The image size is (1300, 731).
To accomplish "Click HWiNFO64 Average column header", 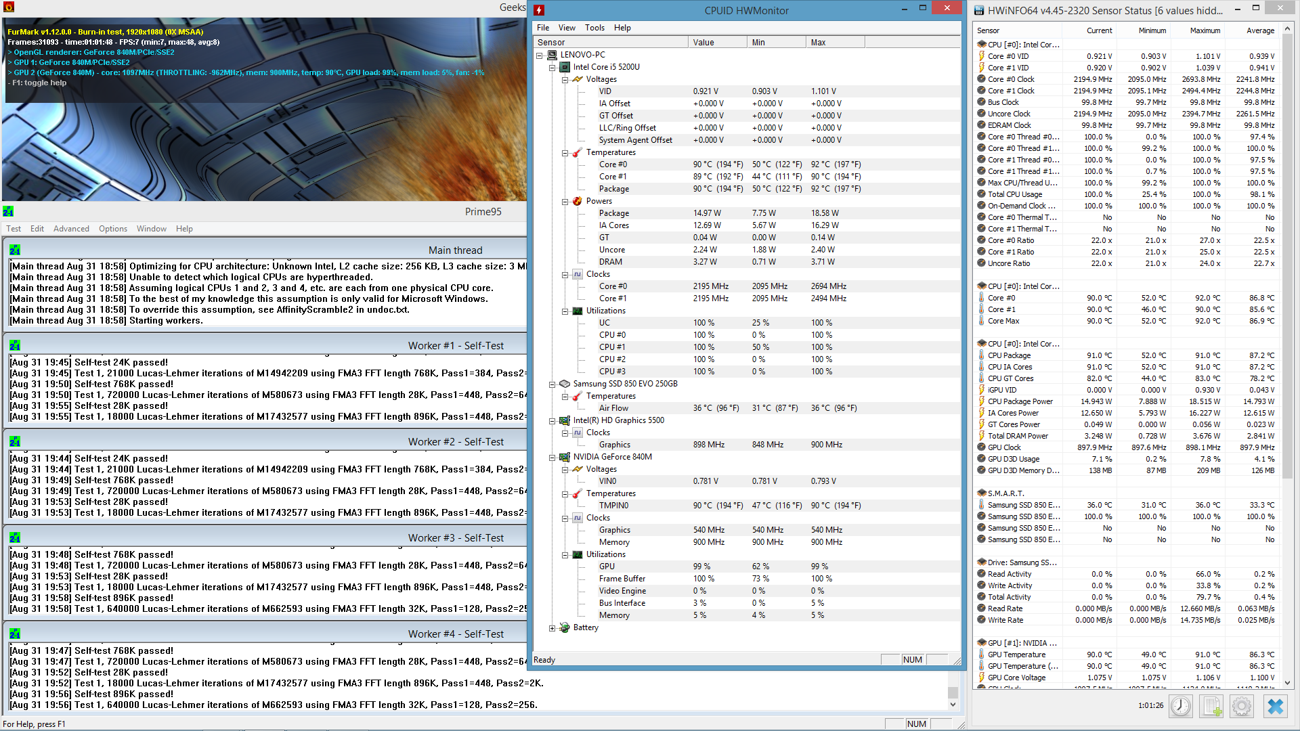I will point(1251,30).
